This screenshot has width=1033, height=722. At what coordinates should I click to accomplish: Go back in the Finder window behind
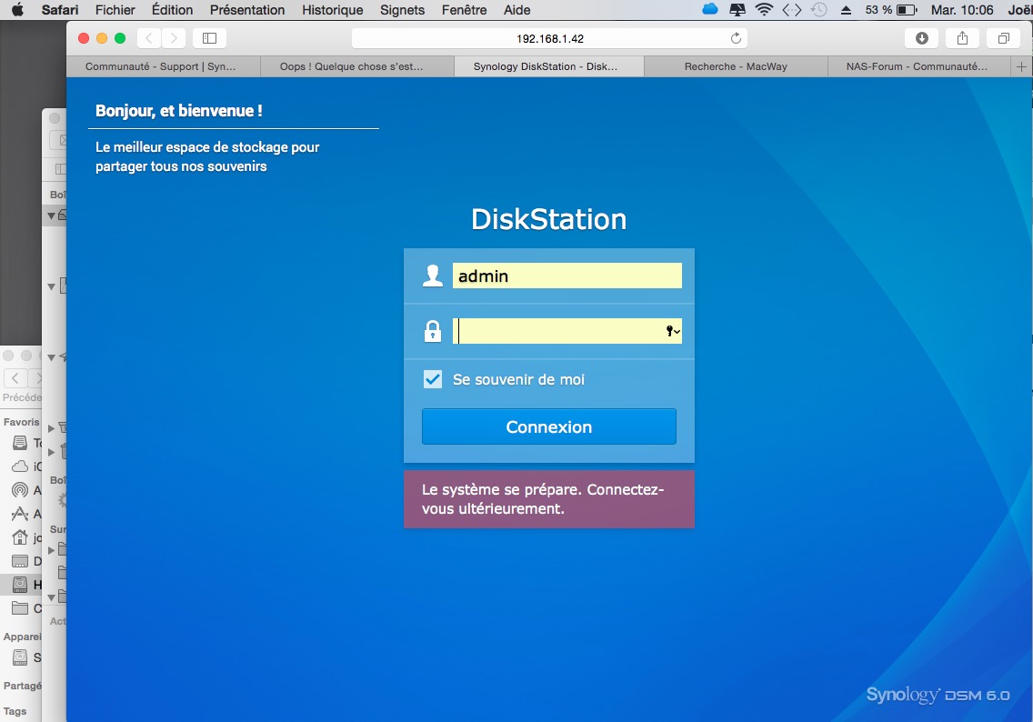pos(15,378)
